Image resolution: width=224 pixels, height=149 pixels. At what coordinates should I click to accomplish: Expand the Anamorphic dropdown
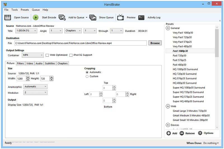(35, 87)
